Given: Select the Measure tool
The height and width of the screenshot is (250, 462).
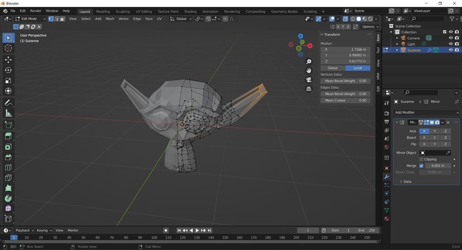Looking at the screenshot, I should point(8,113).
